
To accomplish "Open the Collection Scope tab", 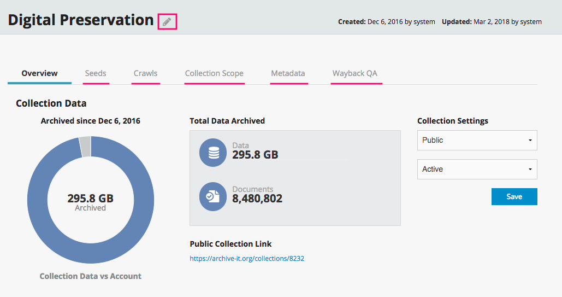I will pyautogui.click(x=214, y=73).
